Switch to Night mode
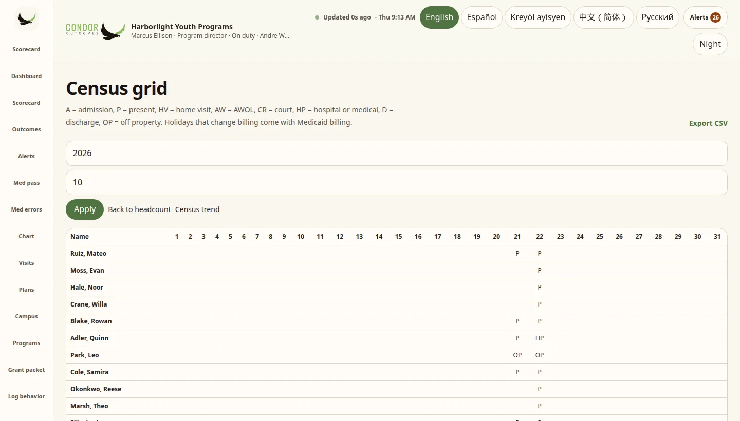Viewport: 740px width, 421px height. click(x=710, y=44)
